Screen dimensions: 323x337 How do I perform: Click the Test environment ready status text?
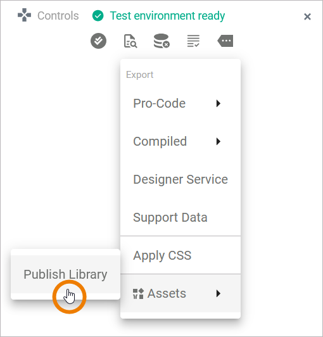point(167,16)
